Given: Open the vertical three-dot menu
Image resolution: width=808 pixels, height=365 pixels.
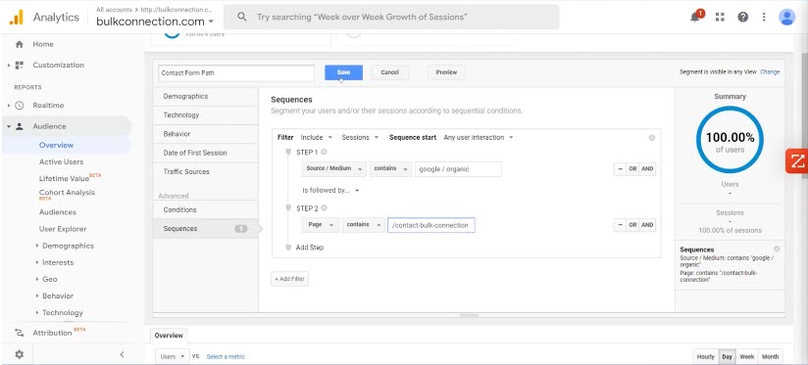Looking at the screenshot, I should (764, 17).
